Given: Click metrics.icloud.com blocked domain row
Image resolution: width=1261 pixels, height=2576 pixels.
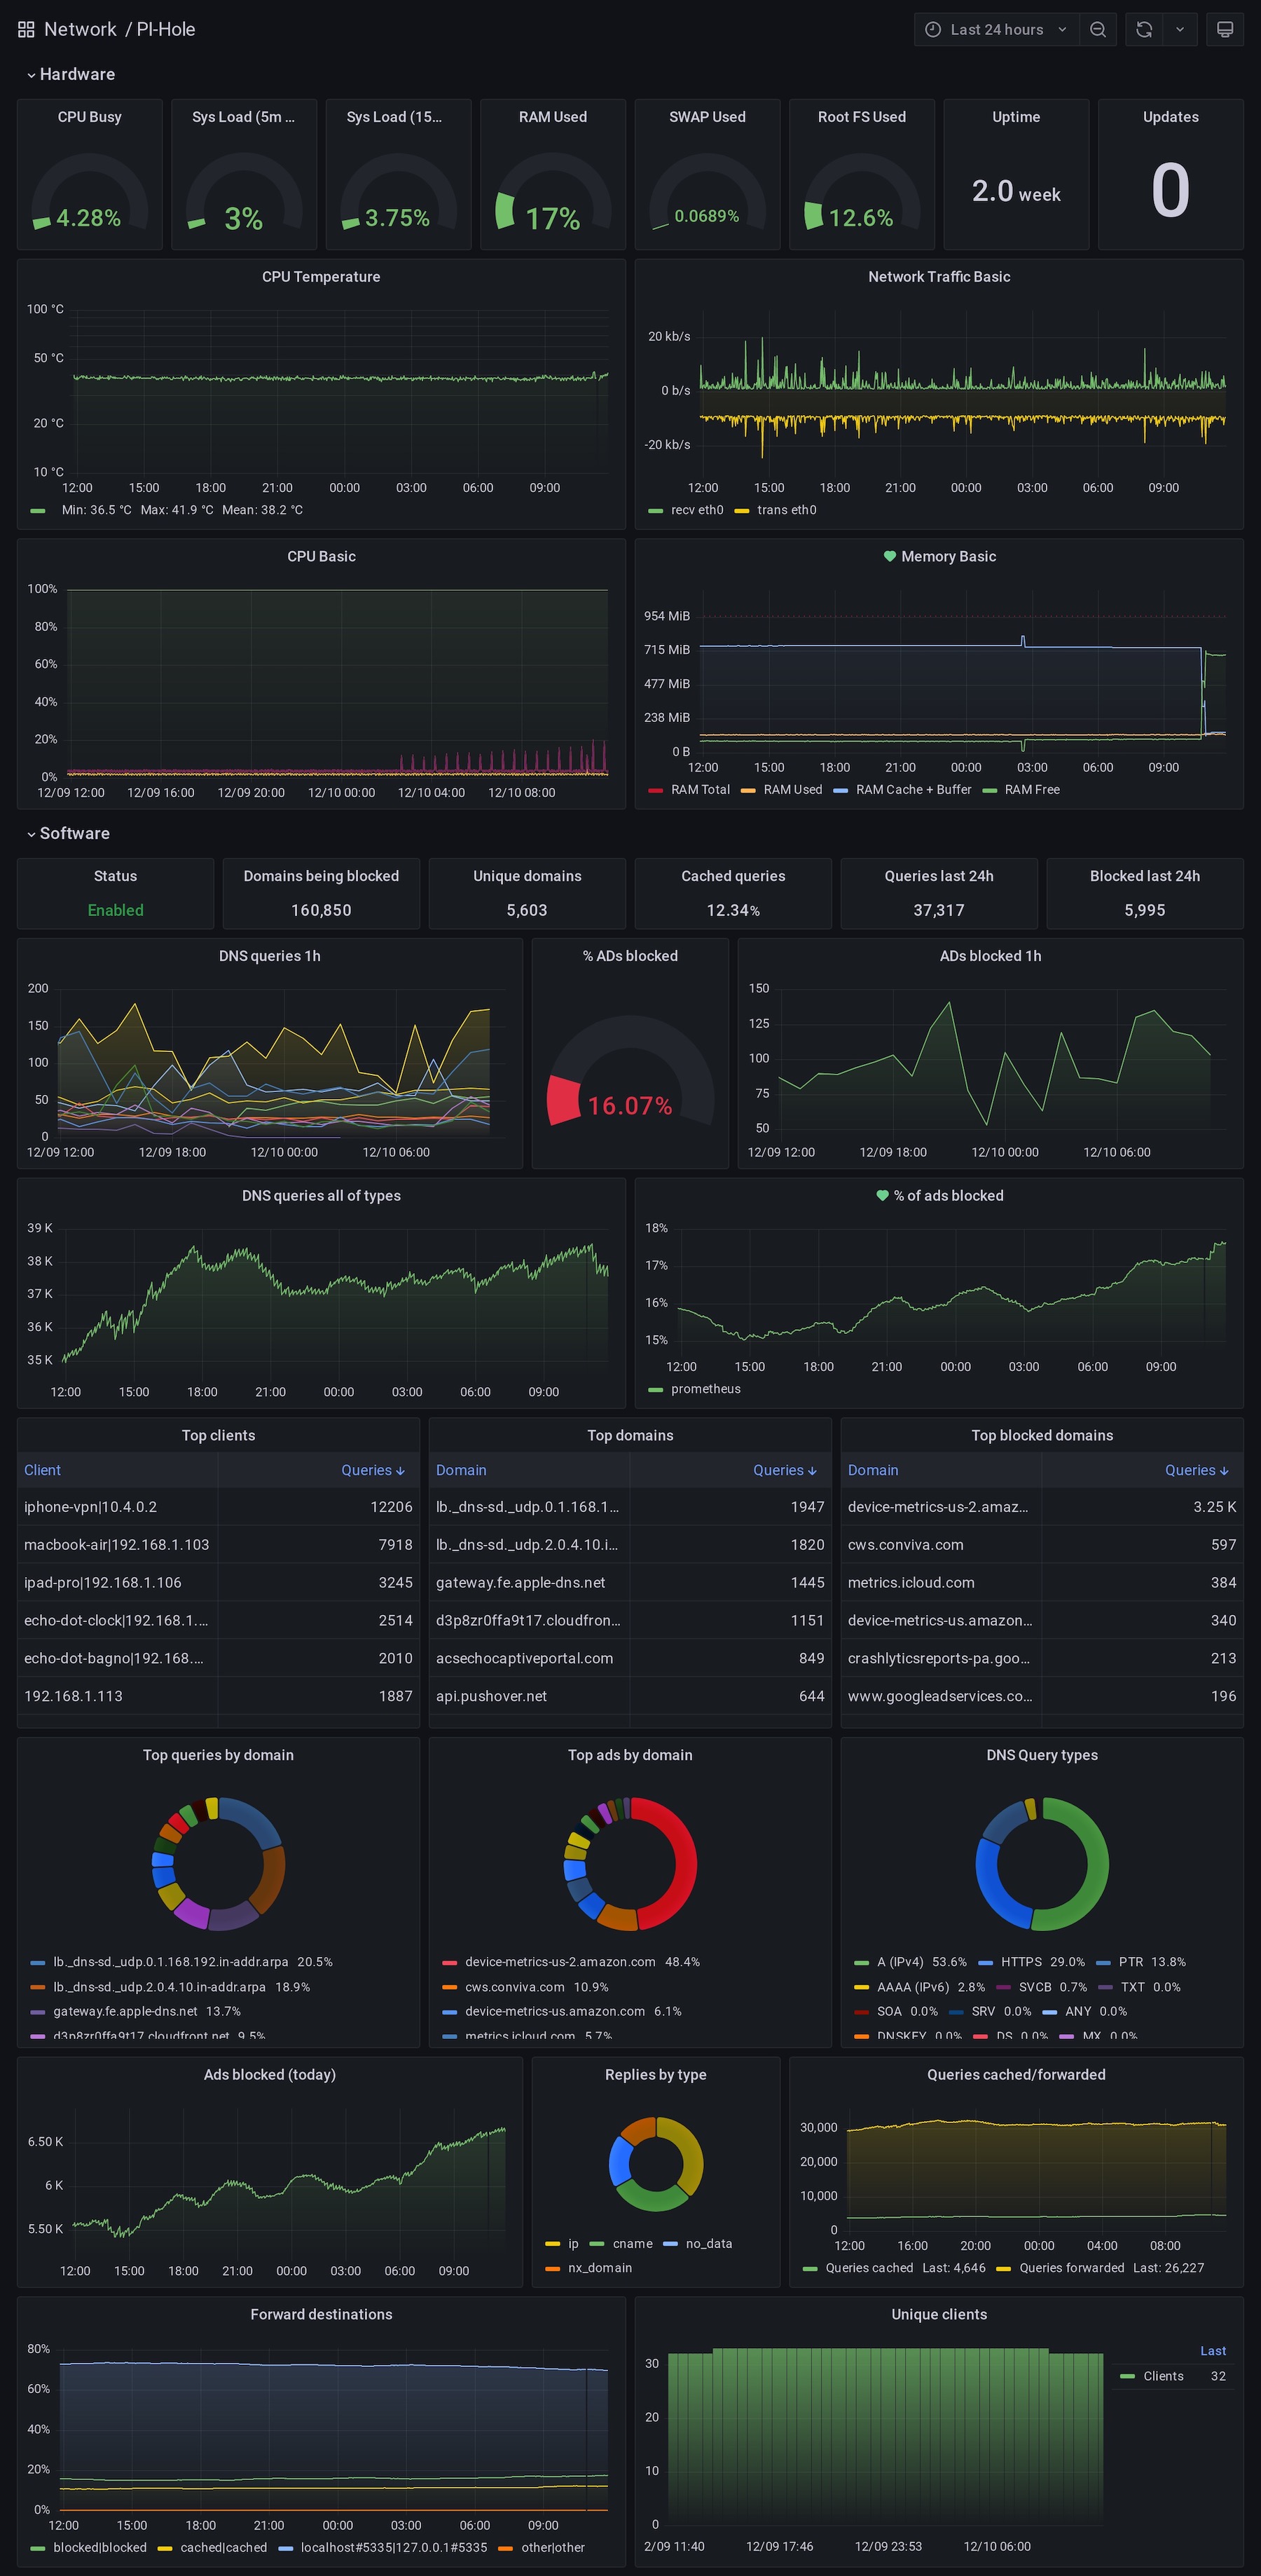Looking at the screenshot, I should 1041,1583.
